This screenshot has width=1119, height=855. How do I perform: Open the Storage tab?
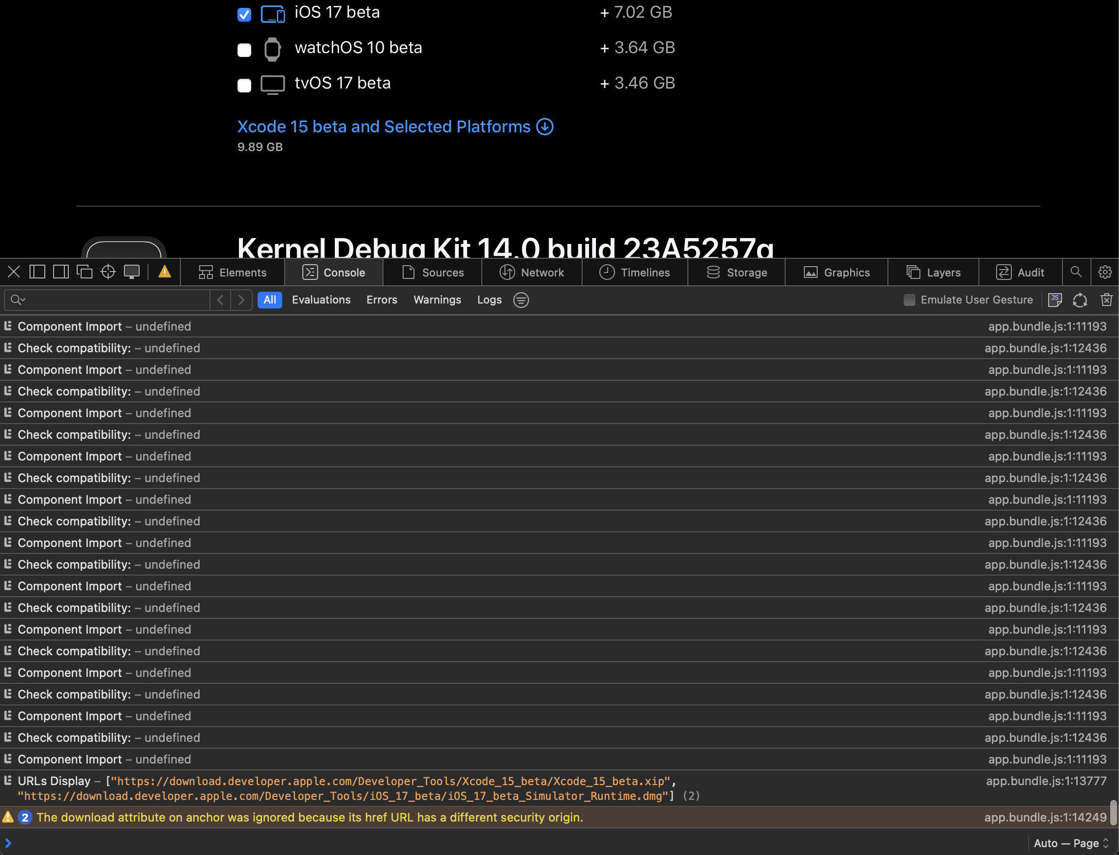736,273
